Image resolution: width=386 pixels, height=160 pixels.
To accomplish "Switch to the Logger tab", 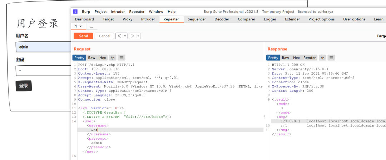I will tap(270, 19).
